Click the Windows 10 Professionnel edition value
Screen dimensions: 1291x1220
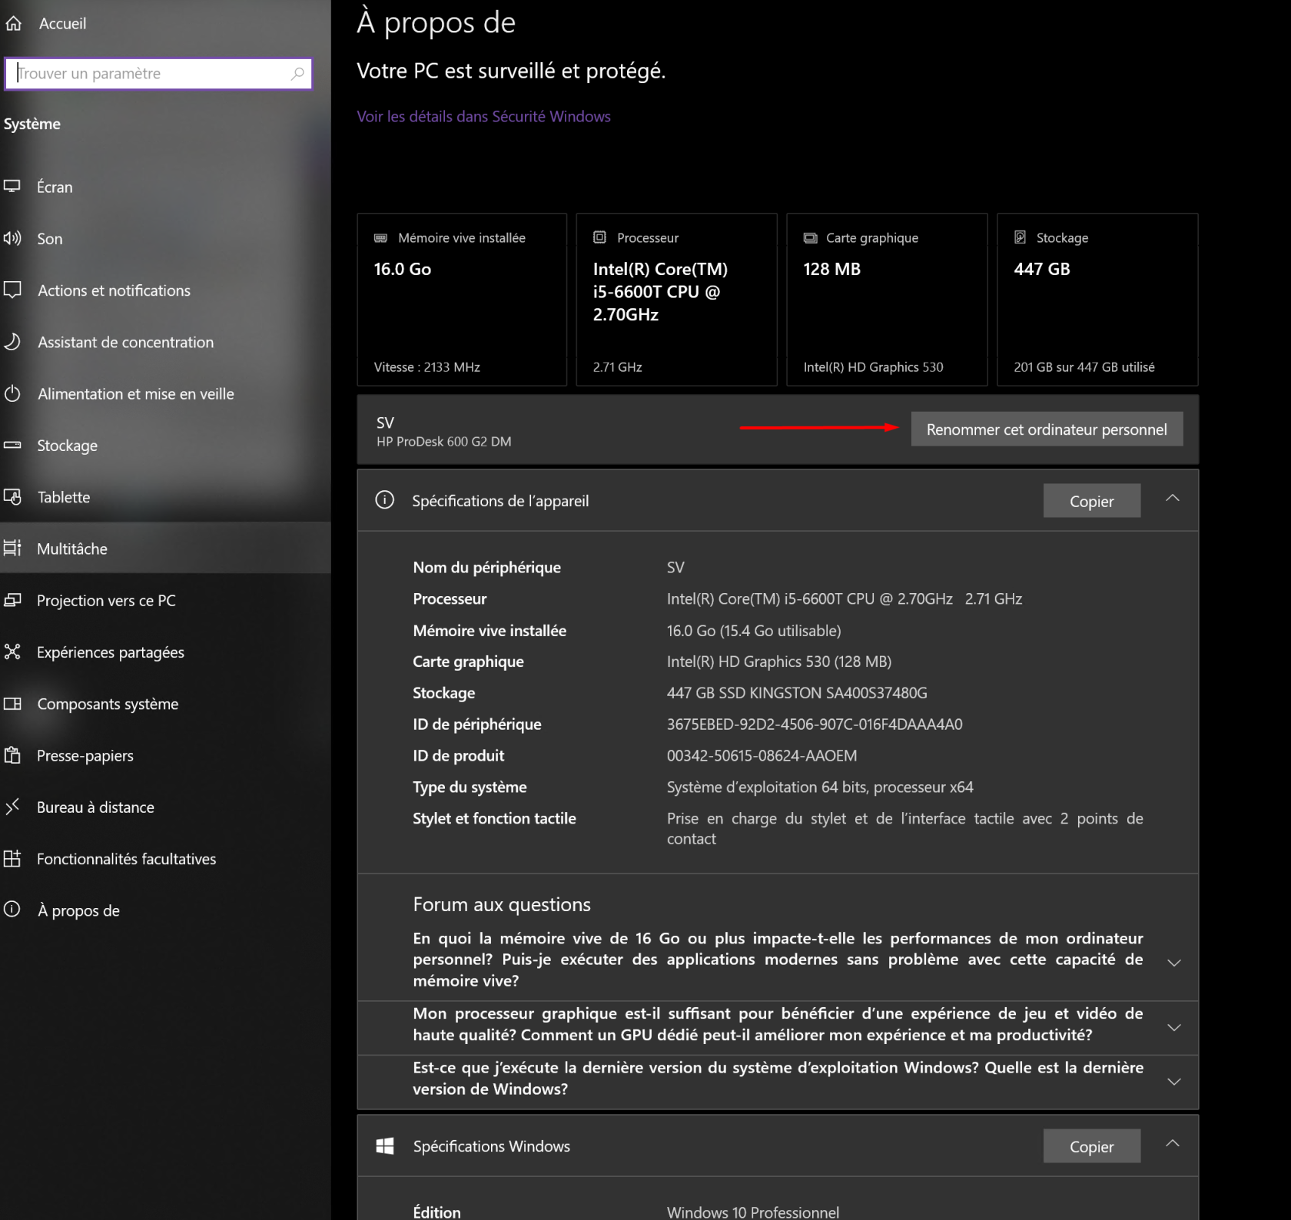(753, 1212)
